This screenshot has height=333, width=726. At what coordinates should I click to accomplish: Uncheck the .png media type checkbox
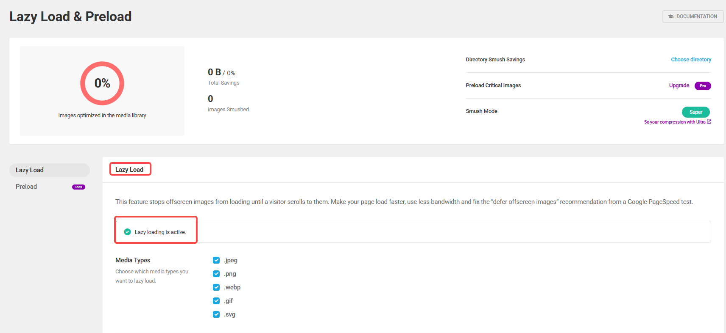[216, 274]
